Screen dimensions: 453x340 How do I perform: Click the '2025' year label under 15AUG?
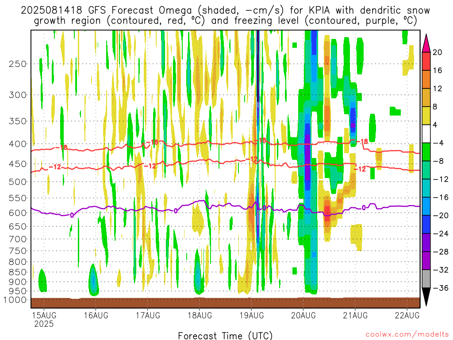pyautogui.click(x=44, y=324)
